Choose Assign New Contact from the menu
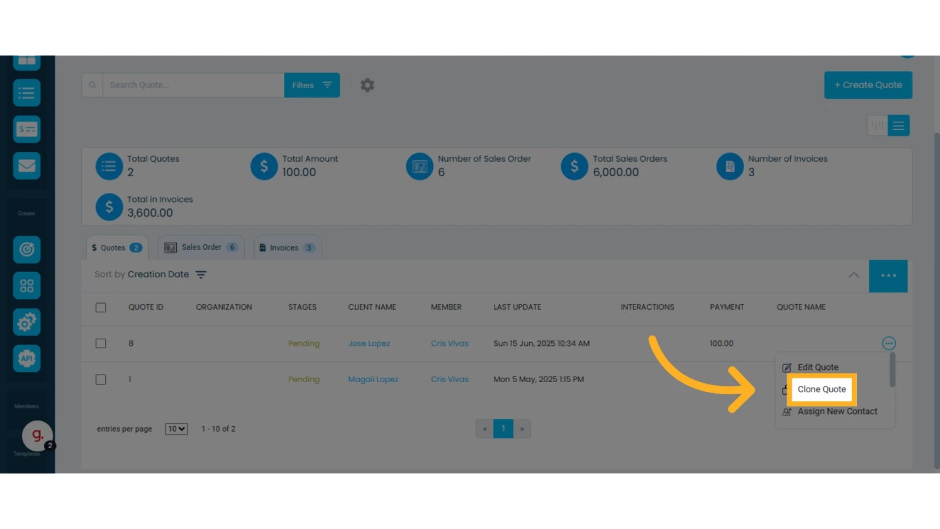Viewport: 940px width, 529px height. click(x=837, y=411)
